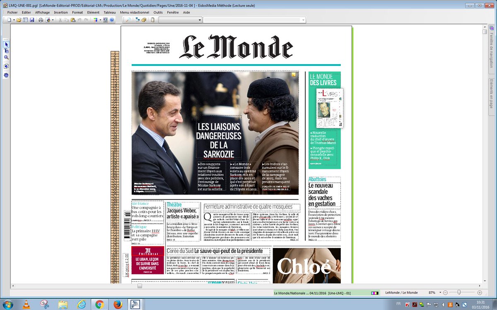Click the Undo arrow icon
Viewport: 497px width, 310px height.
click(80, 20)
